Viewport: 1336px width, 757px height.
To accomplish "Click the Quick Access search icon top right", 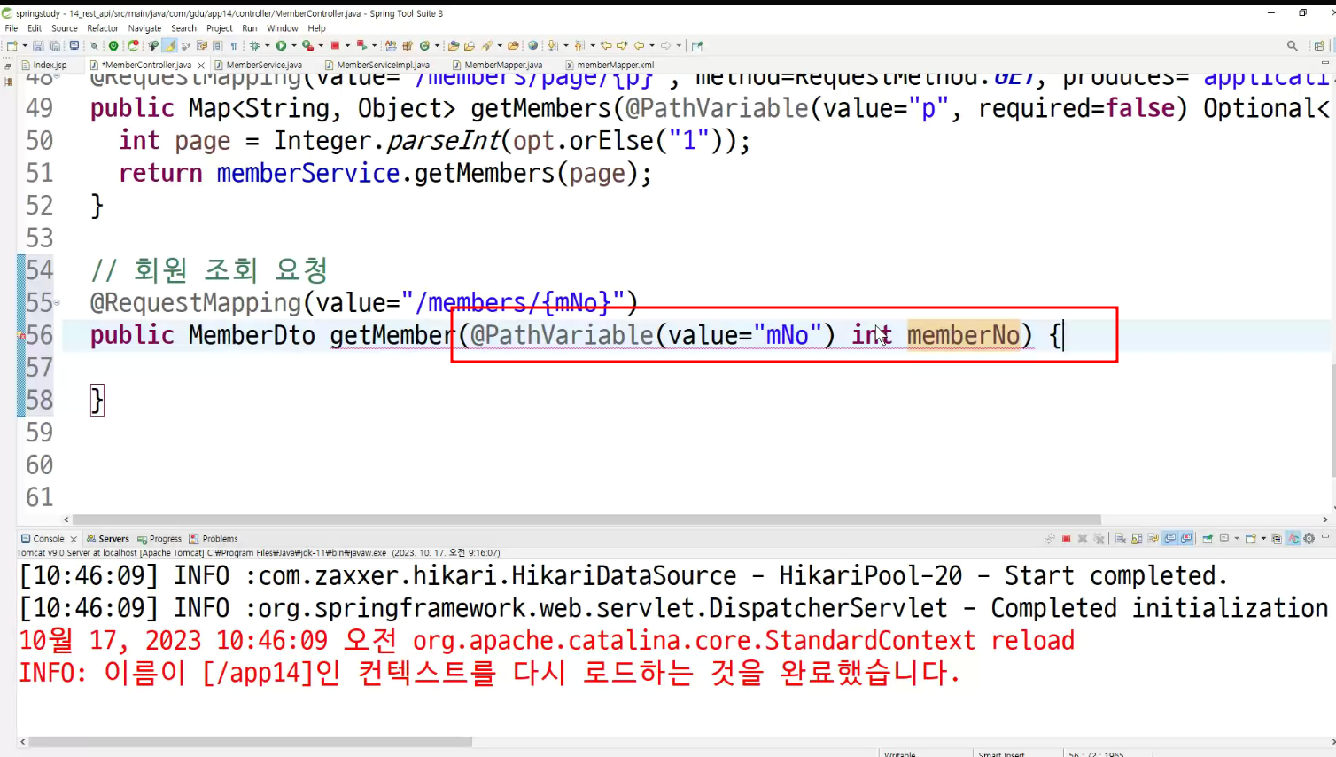I will click(x=1293, y=46).
